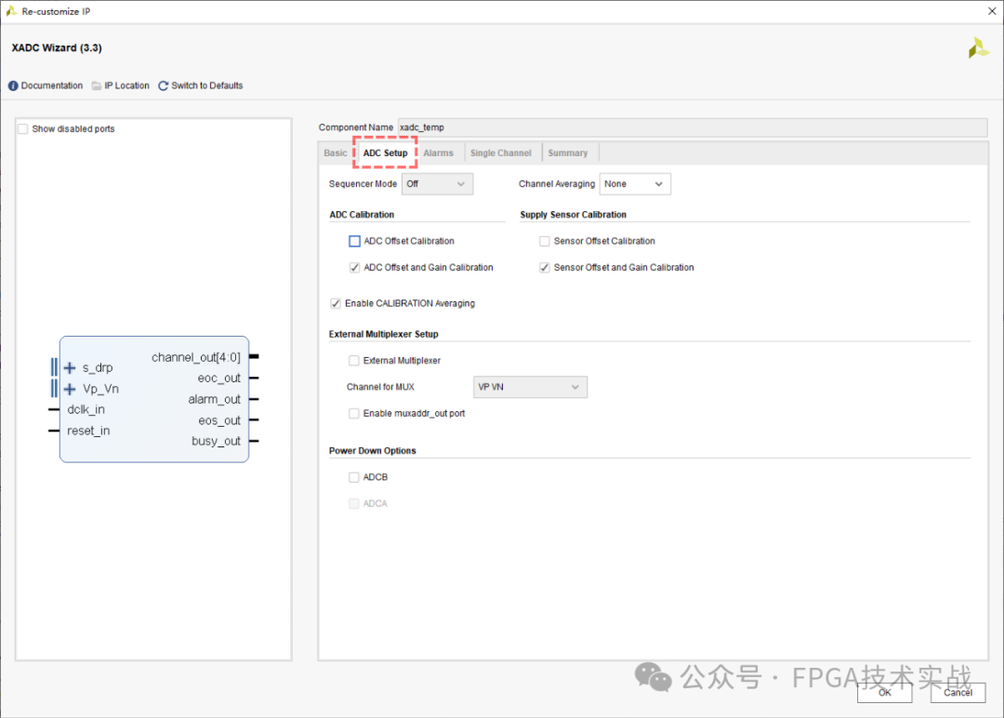This screenshot has width=1004, height=718.
Task: Toggle Enable CALIBRATION Averaging checkbox
Action: pos(336,303)
